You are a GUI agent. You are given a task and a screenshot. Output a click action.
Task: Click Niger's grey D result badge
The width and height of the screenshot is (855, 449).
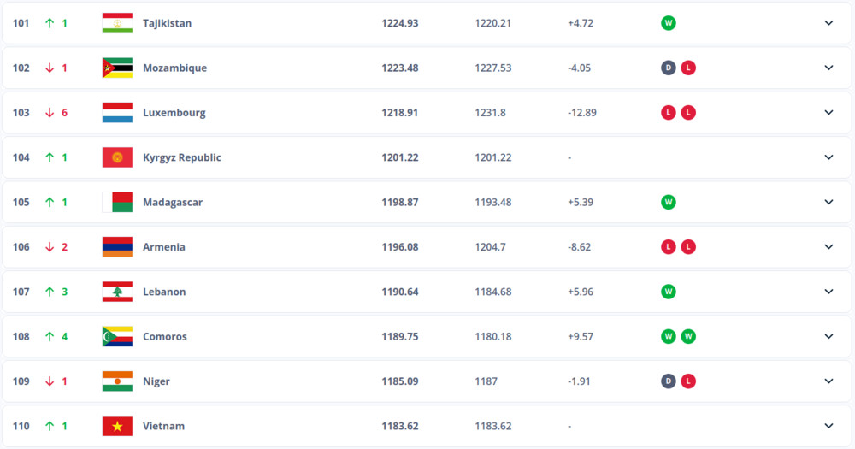(x=669, y=381)
